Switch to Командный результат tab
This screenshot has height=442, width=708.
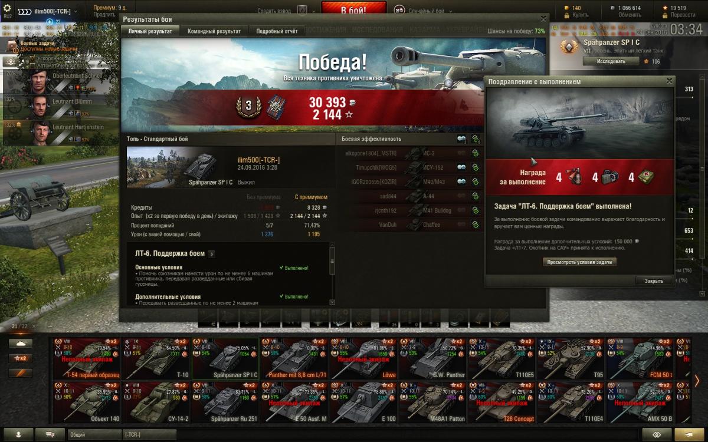click(x=214, y=31)
